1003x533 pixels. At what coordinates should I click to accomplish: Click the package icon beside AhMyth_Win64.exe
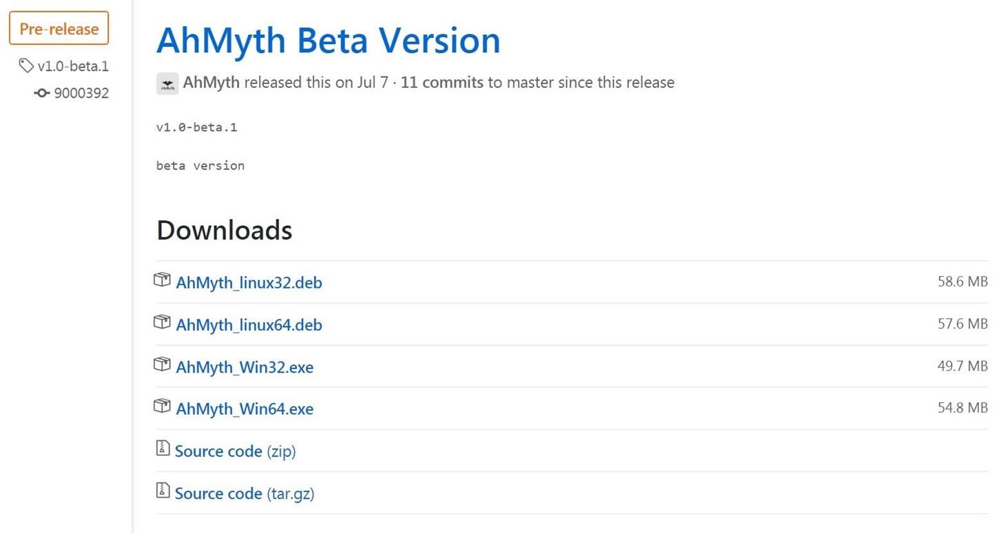pyautogui.click(x=162, y=406)
